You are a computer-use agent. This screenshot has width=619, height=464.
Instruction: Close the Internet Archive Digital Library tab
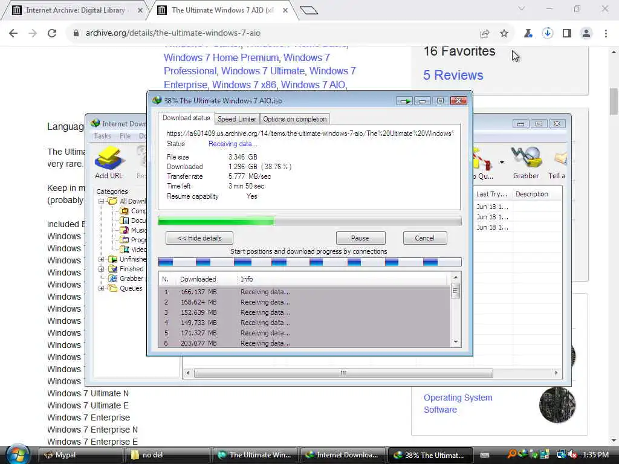[x=140, y=10]
